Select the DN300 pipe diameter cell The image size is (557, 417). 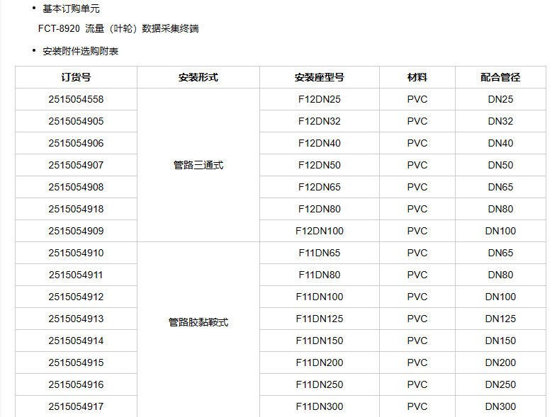500,406
